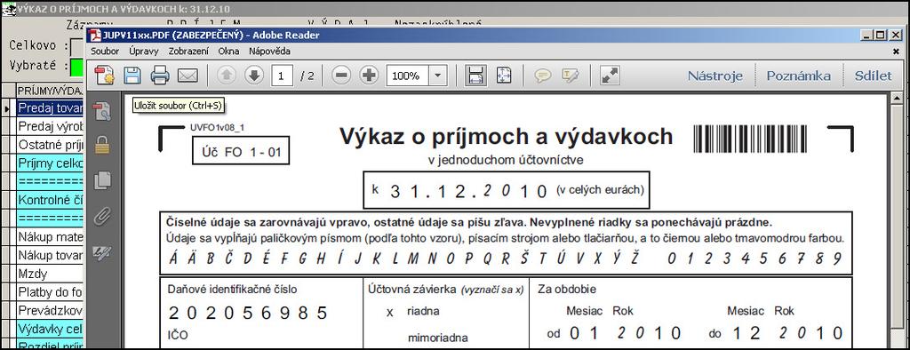
Task: Click the riadna checkbox mark x
Action: coord(390,313)
